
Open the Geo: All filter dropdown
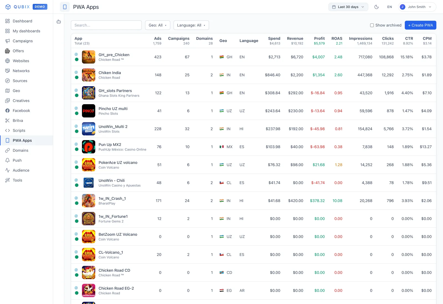point(158,25)
